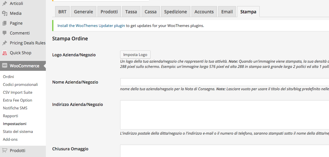329x157 pixels.
Task: Click the Commenti speech bubble icon
Action: pyautogui.click(x=5, y=33)
